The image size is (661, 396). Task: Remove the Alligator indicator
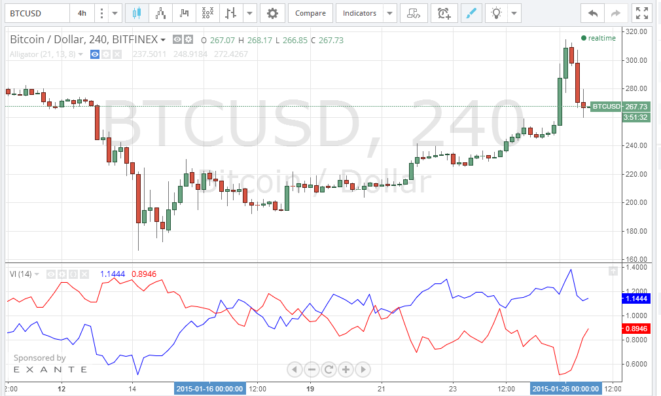(x=117, y=54)
